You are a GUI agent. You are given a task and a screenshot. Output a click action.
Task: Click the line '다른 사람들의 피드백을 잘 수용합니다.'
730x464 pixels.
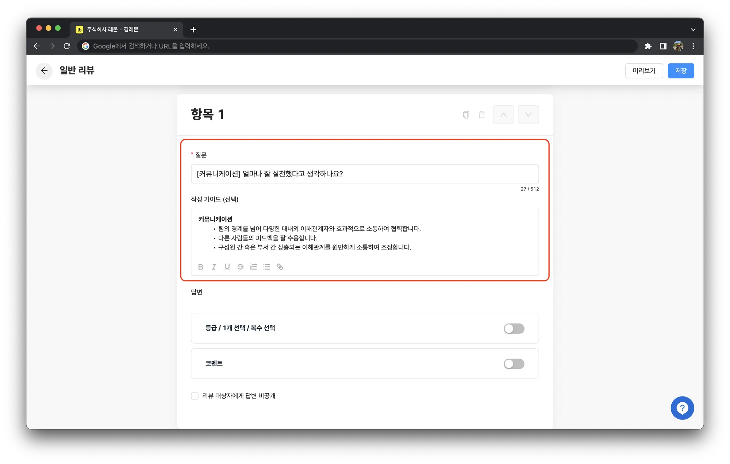click(268, 238)
